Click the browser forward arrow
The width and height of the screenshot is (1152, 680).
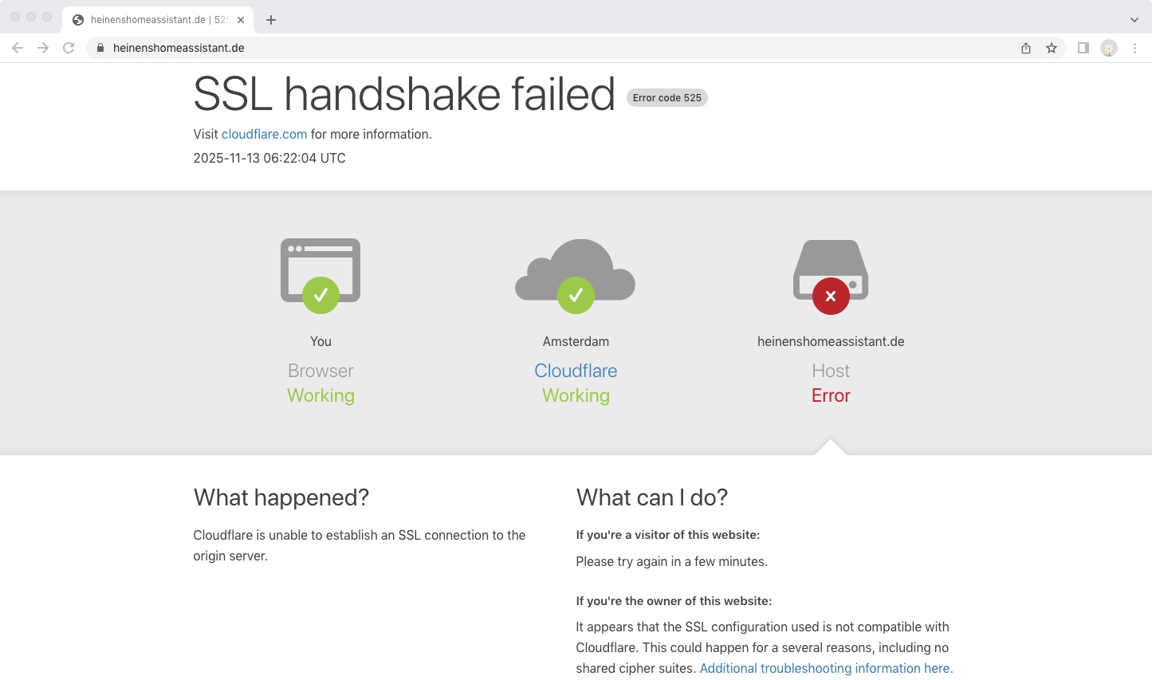click(x=43, y=48)
